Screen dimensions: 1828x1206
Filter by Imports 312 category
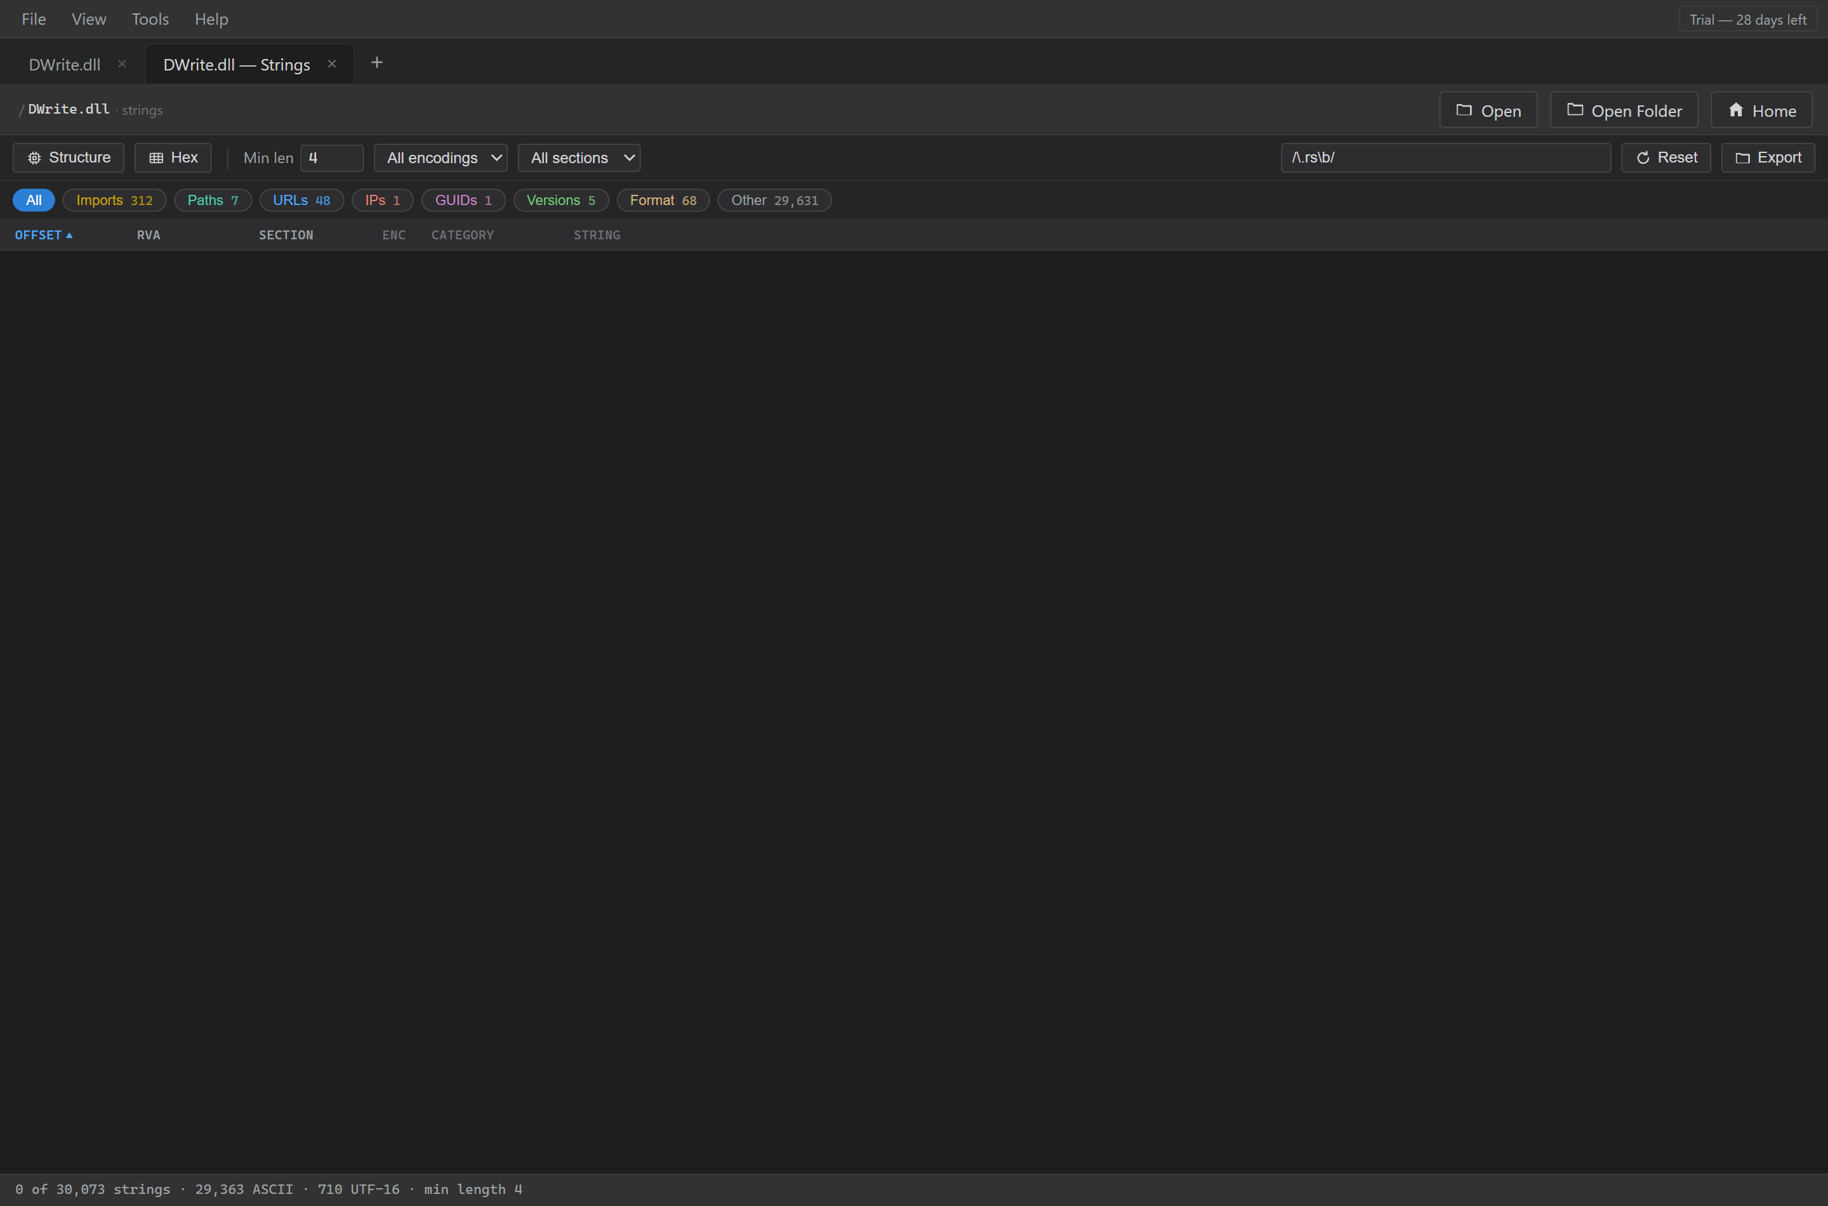click(115, 200)
